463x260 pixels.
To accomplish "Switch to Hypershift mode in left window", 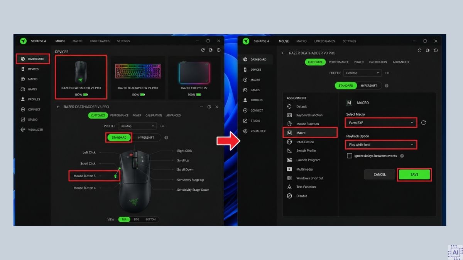I will click(x=146, y=138).
